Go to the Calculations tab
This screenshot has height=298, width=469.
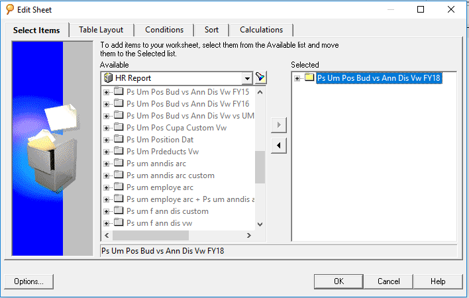click(261, 30)
